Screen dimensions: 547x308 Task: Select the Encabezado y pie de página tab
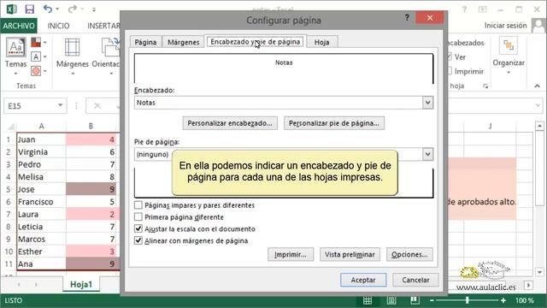pos(255,42)
